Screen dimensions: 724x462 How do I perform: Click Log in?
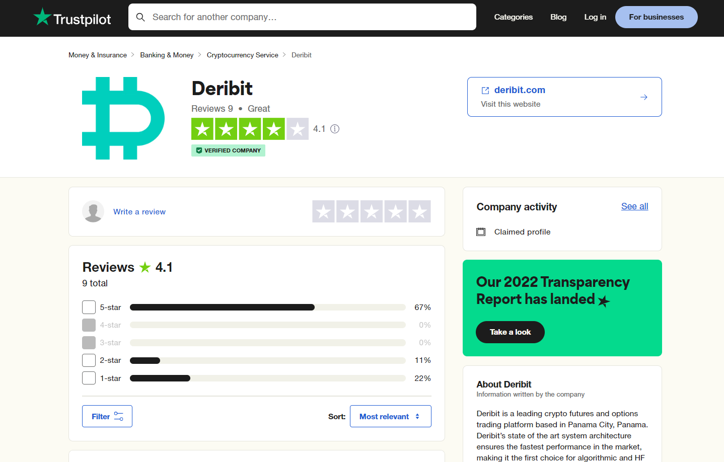[x=595, y=17]
